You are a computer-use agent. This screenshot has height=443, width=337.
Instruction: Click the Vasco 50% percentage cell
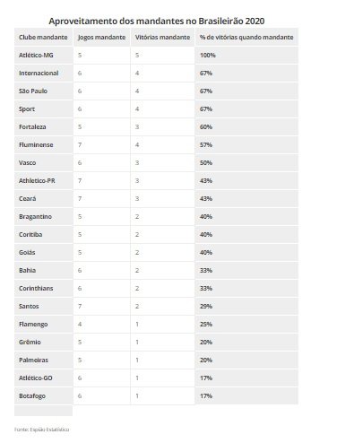(246, 162)
